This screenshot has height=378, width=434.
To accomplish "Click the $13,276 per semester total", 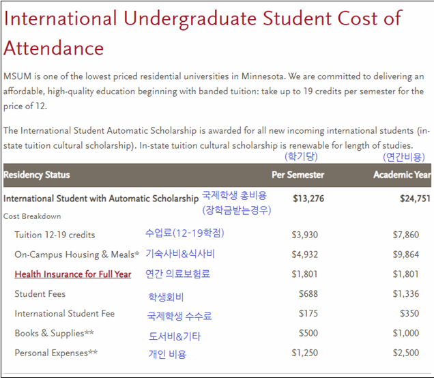I will pyautogui.click(x=308, y=199).
